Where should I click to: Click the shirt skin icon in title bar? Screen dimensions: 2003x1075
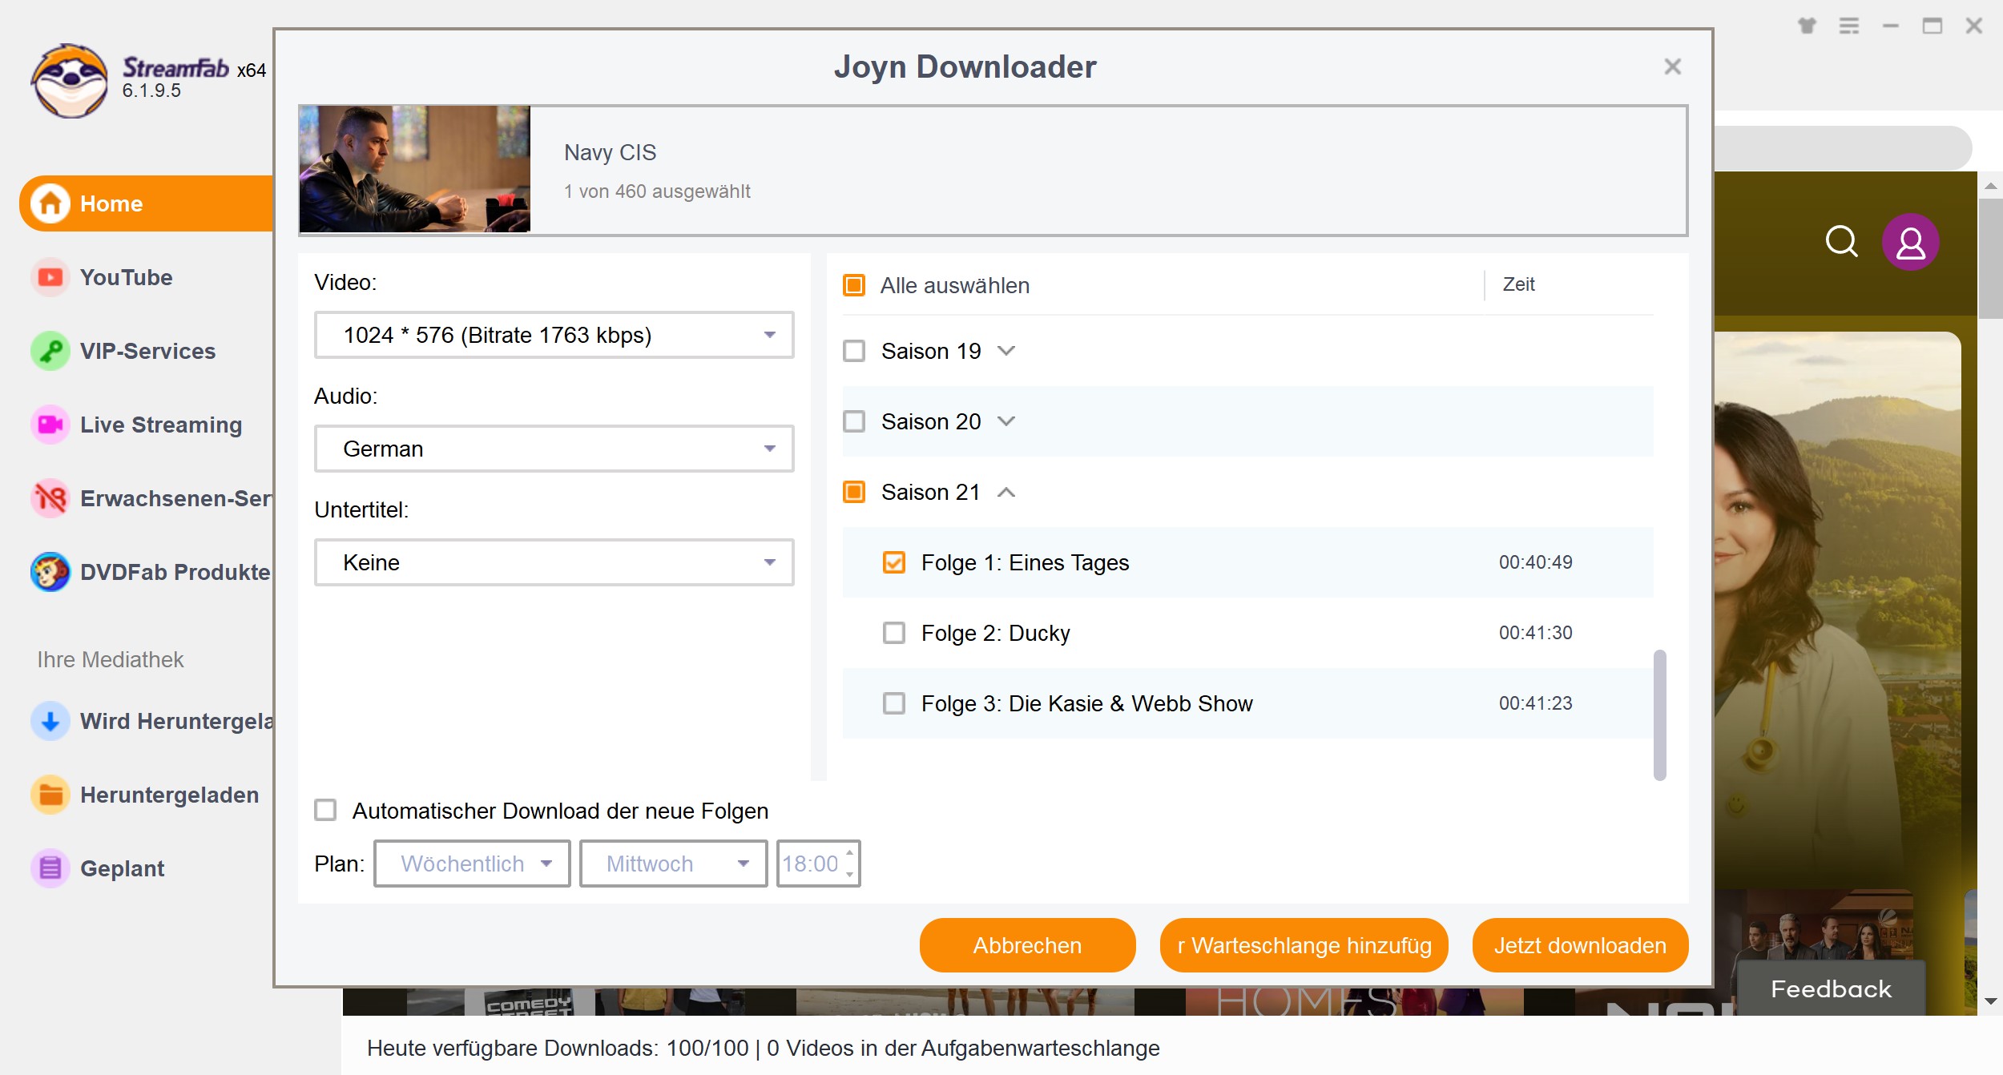[1807, 26]
